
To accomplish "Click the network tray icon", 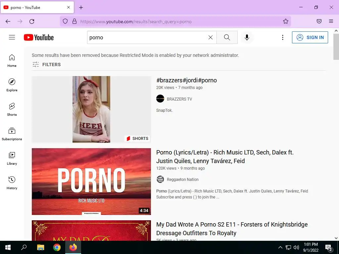I will [288, 247].
